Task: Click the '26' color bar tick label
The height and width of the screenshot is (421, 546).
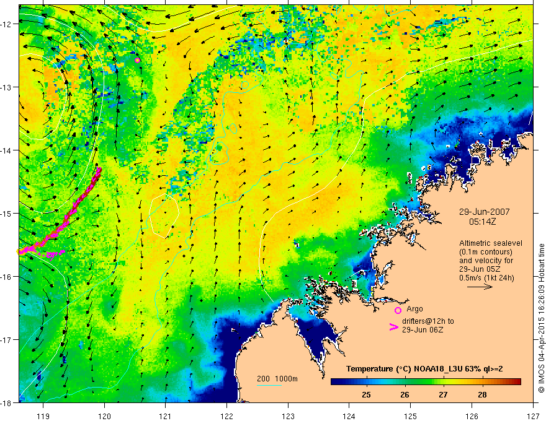Action: click(x=405, y=394)
